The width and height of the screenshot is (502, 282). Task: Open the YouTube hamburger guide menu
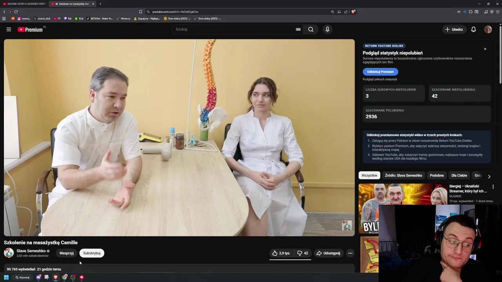click(x=9, y=29)
